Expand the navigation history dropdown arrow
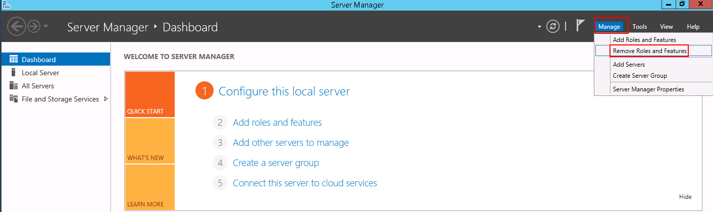This screenshot has width=713, height=212. pos(46,26)
